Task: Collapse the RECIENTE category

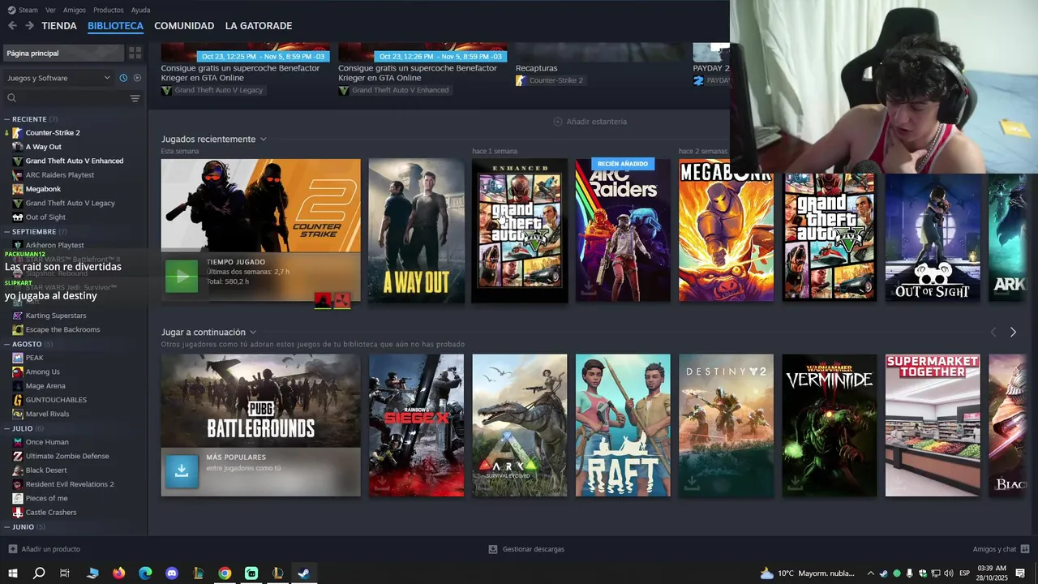Action: click(x=7, y=119)
